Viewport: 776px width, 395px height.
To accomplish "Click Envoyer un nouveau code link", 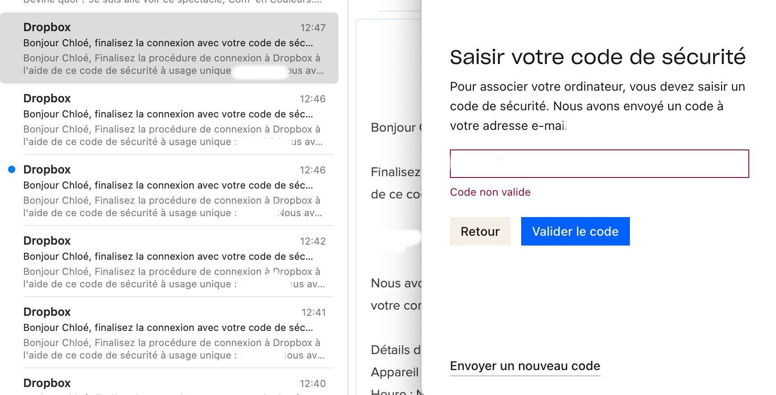I will point(525,366).
